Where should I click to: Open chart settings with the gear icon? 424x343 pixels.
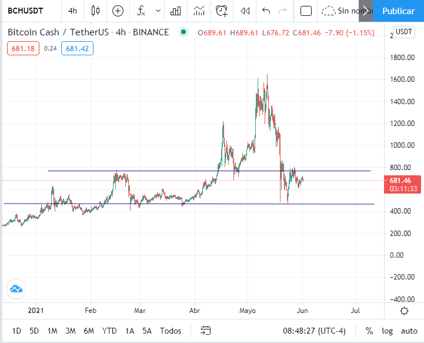point(404,311)
